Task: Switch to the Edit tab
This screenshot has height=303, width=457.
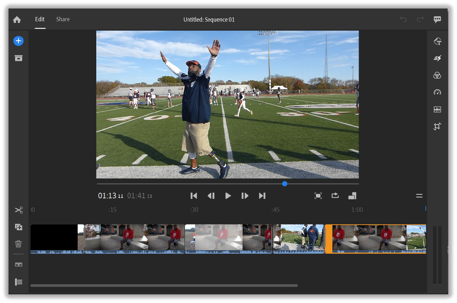Action: [x=40, y=19]
